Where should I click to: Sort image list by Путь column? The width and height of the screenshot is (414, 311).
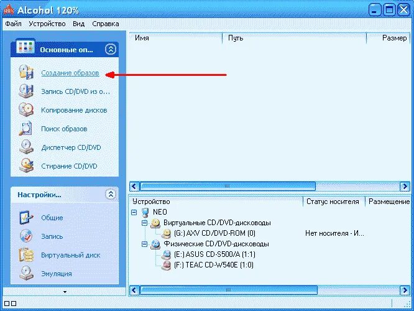click(x=295, y=38)
